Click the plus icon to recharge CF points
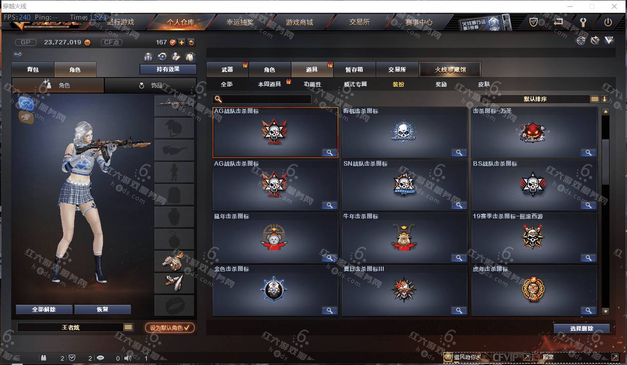The image size is (627, 365). (x=181, y=42)
